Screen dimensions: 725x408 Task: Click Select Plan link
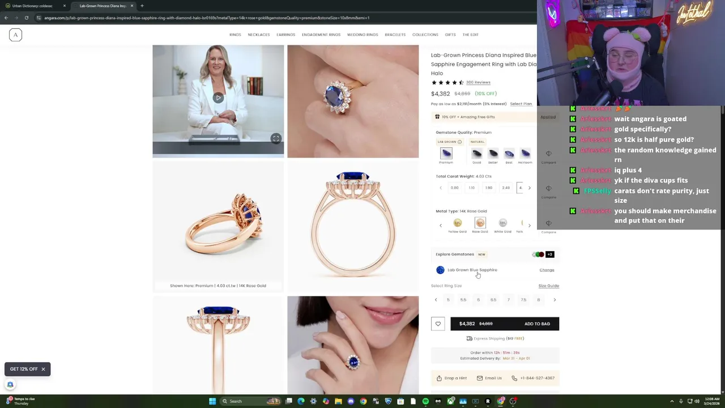521,104
